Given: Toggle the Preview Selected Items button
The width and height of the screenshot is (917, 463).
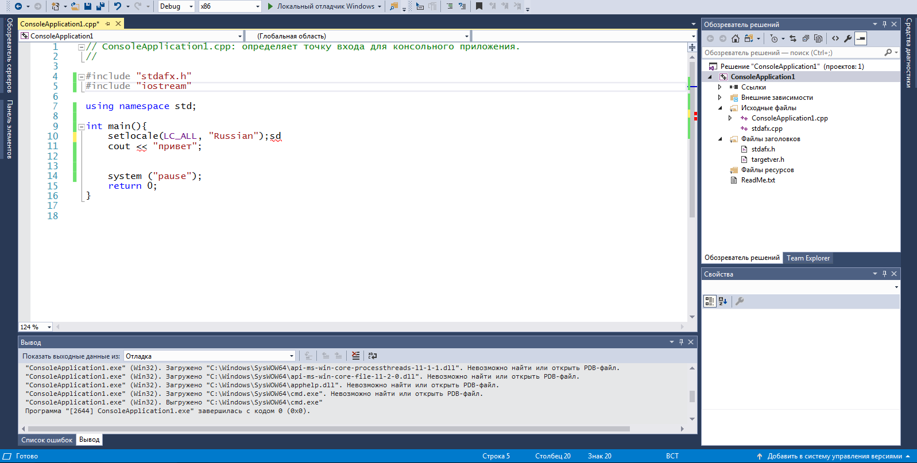Looking at the screenshot, I should click(x=861, y=38).
